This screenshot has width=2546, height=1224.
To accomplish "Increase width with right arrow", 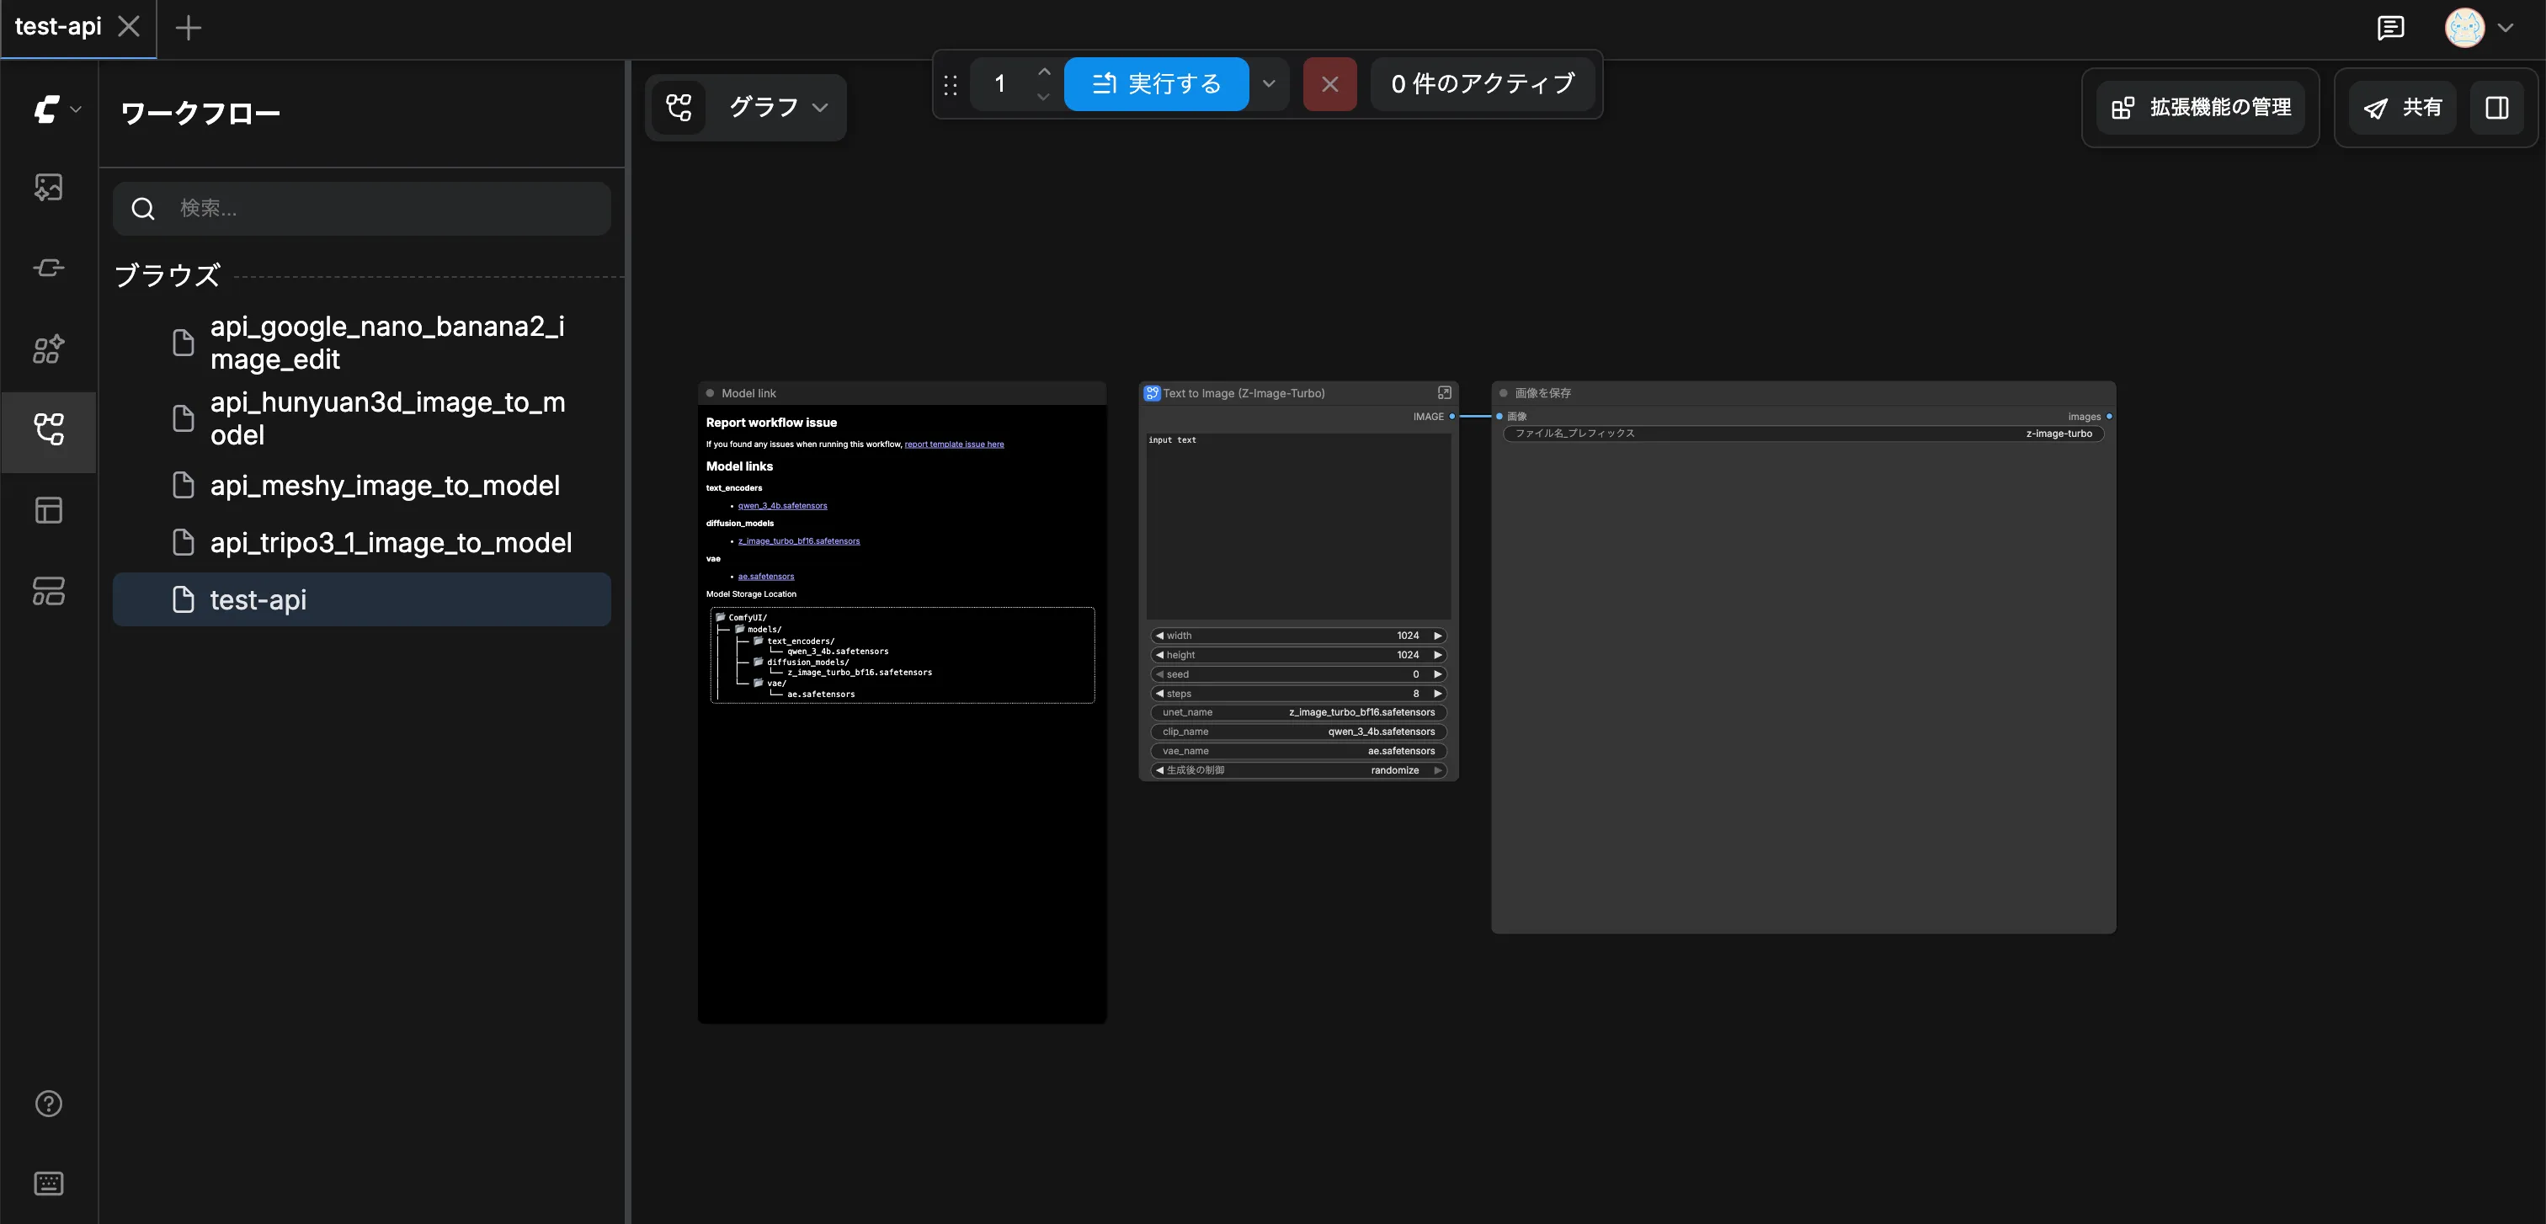I will point(1438,636).
